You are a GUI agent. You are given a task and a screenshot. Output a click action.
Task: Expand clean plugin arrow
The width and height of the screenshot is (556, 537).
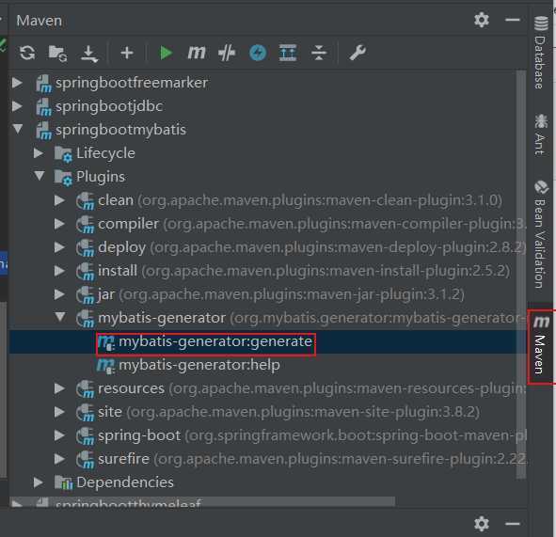click(59, 200)
